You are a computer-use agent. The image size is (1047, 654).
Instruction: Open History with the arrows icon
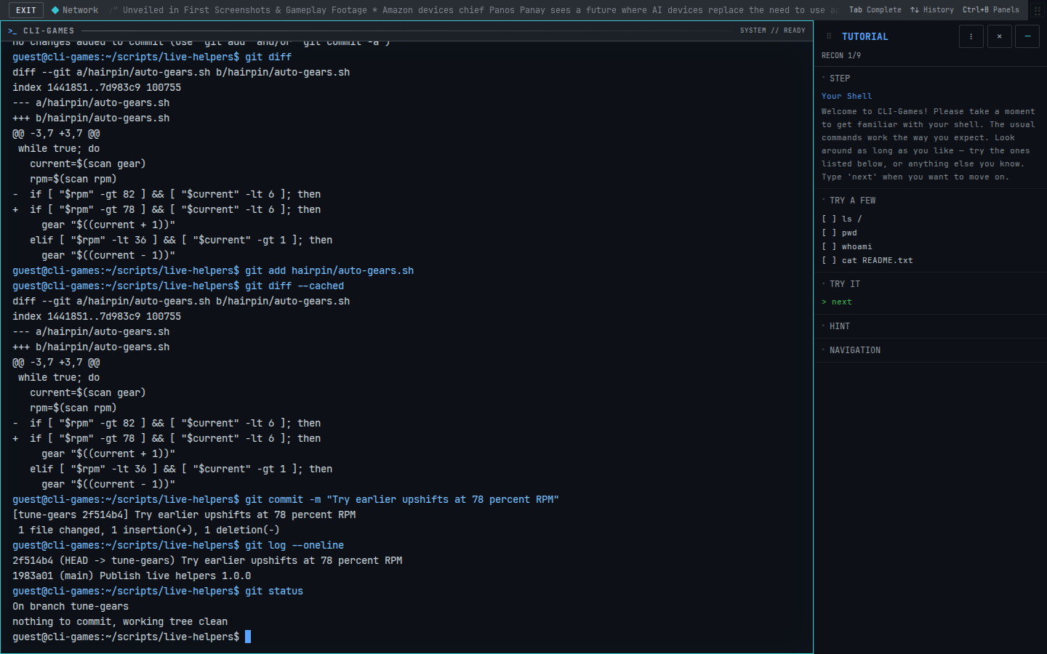931,10
